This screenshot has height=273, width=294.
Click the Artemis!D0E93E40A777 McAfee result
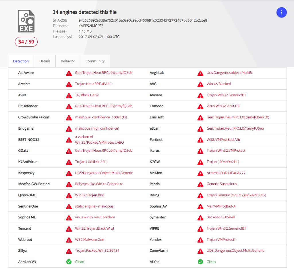click(226, 173)
